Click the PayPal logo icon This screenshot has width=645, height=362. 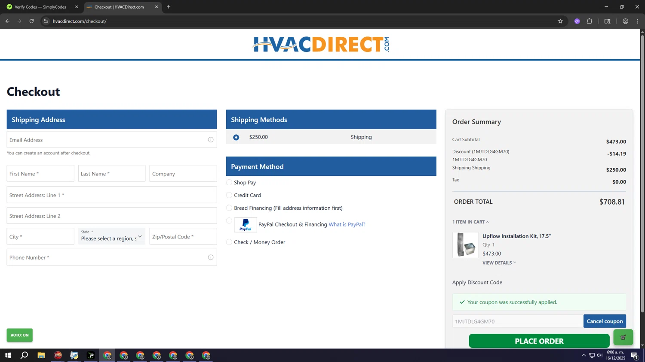246,225
